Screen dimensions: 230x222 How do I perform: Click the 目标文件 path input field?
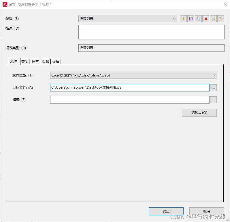130,88
